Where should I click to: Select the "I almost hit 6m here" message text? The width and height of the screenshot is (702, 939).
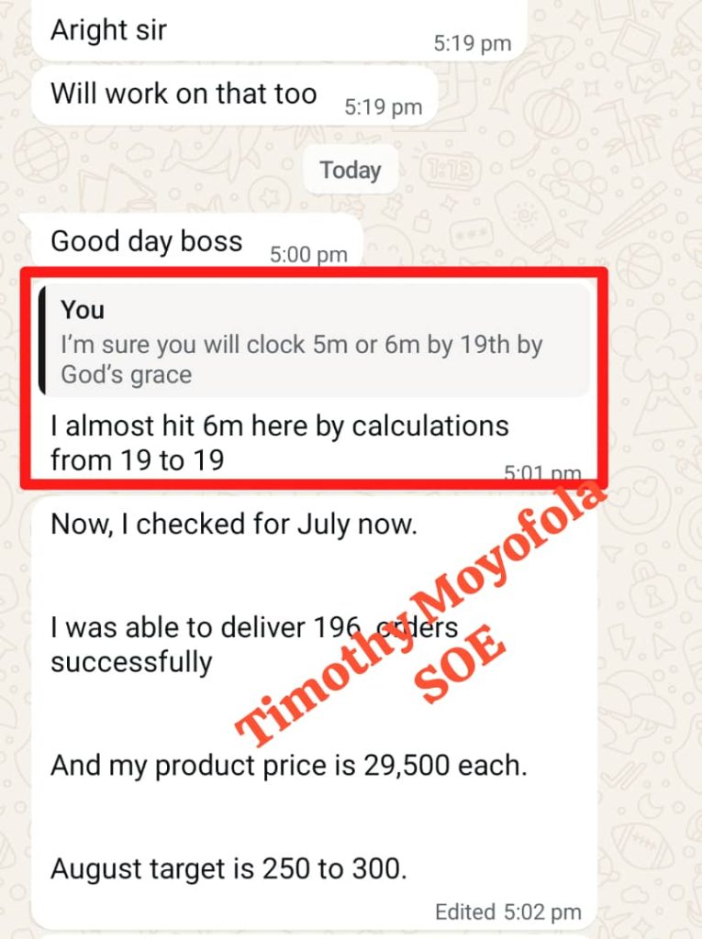[x=279, y=427]
